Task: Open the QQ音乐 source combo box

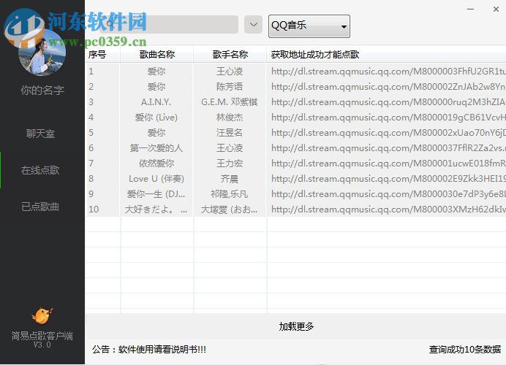Action: [309, 26]
